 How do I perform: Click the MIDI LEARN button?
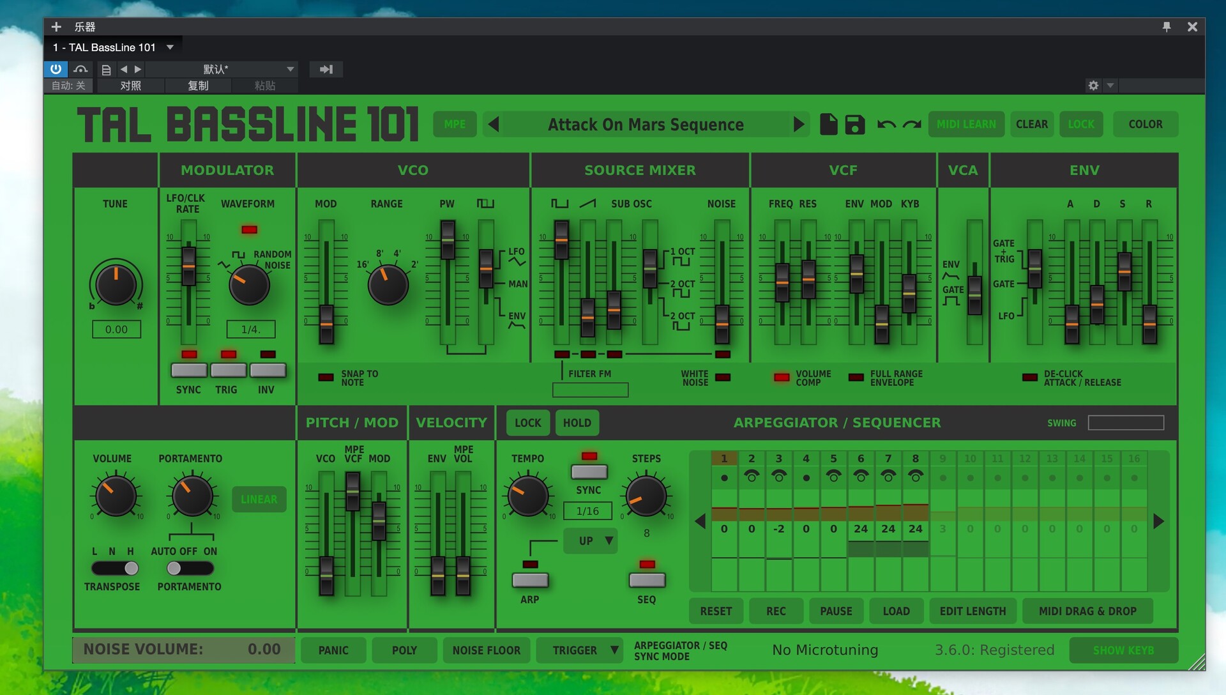coord(966,124)
